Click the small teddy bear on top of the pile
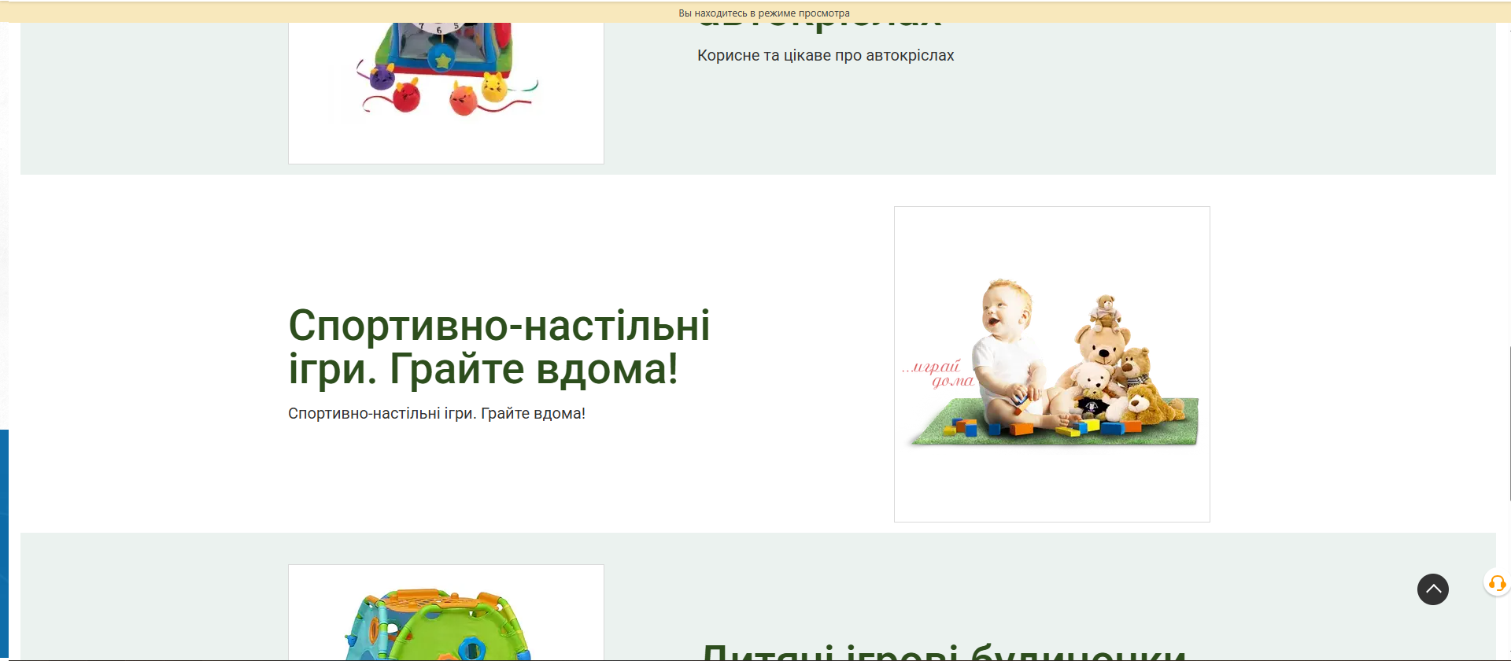This screenshot has height=661, width=1511. [x=1106, y=309]
